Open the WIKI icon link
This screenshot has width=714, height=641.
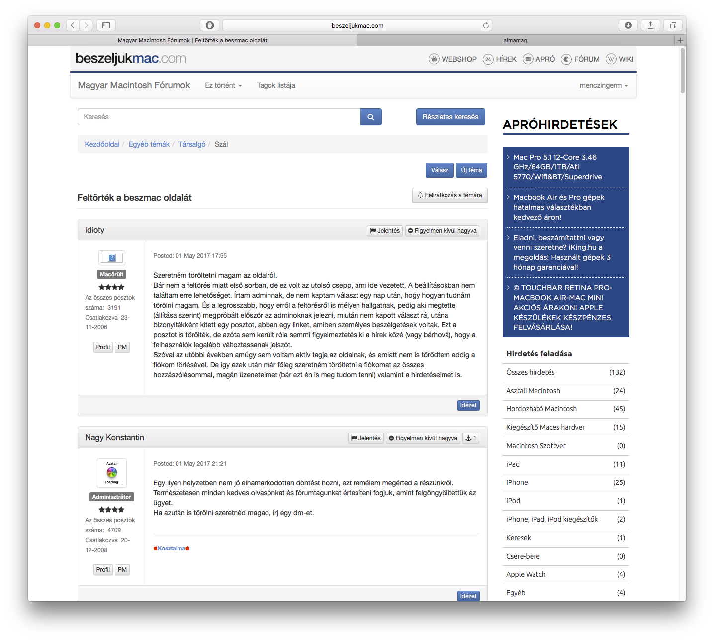pos(611,59)
